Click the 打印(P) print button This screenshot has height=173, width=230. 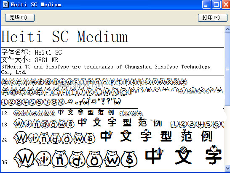213,18
